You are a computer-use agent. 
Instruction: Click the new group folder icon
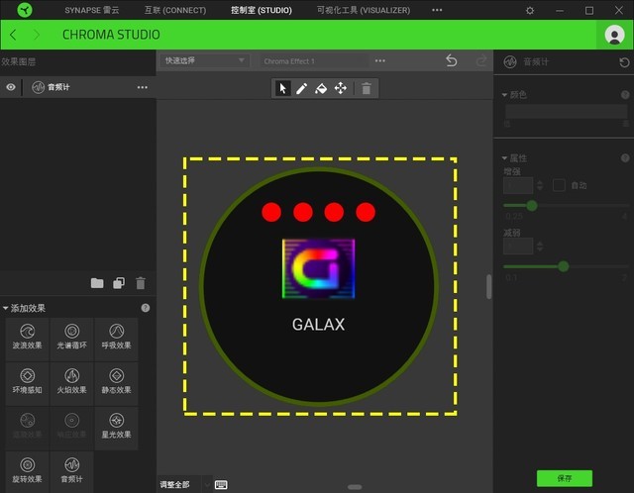click(97, 283)
